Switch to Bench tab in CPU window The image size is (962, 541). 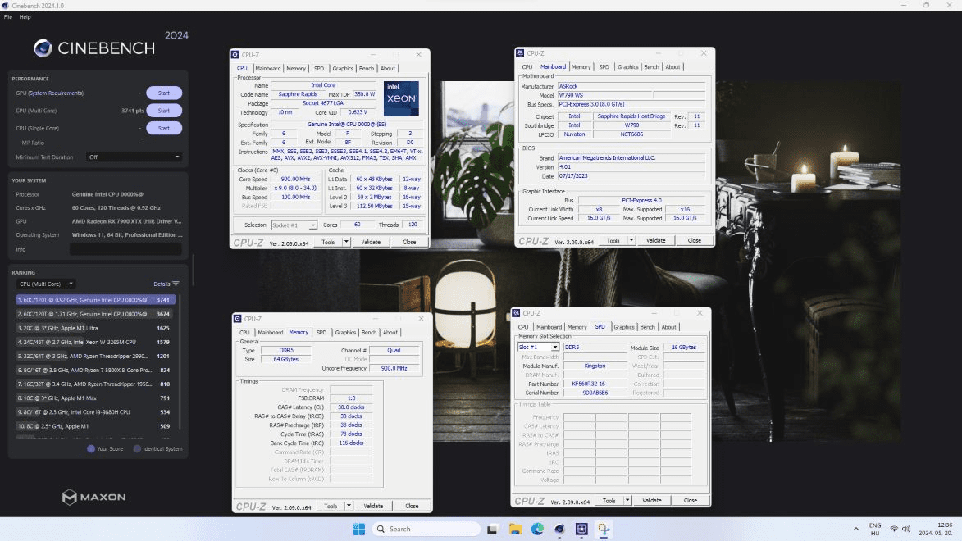coord(367,69)
